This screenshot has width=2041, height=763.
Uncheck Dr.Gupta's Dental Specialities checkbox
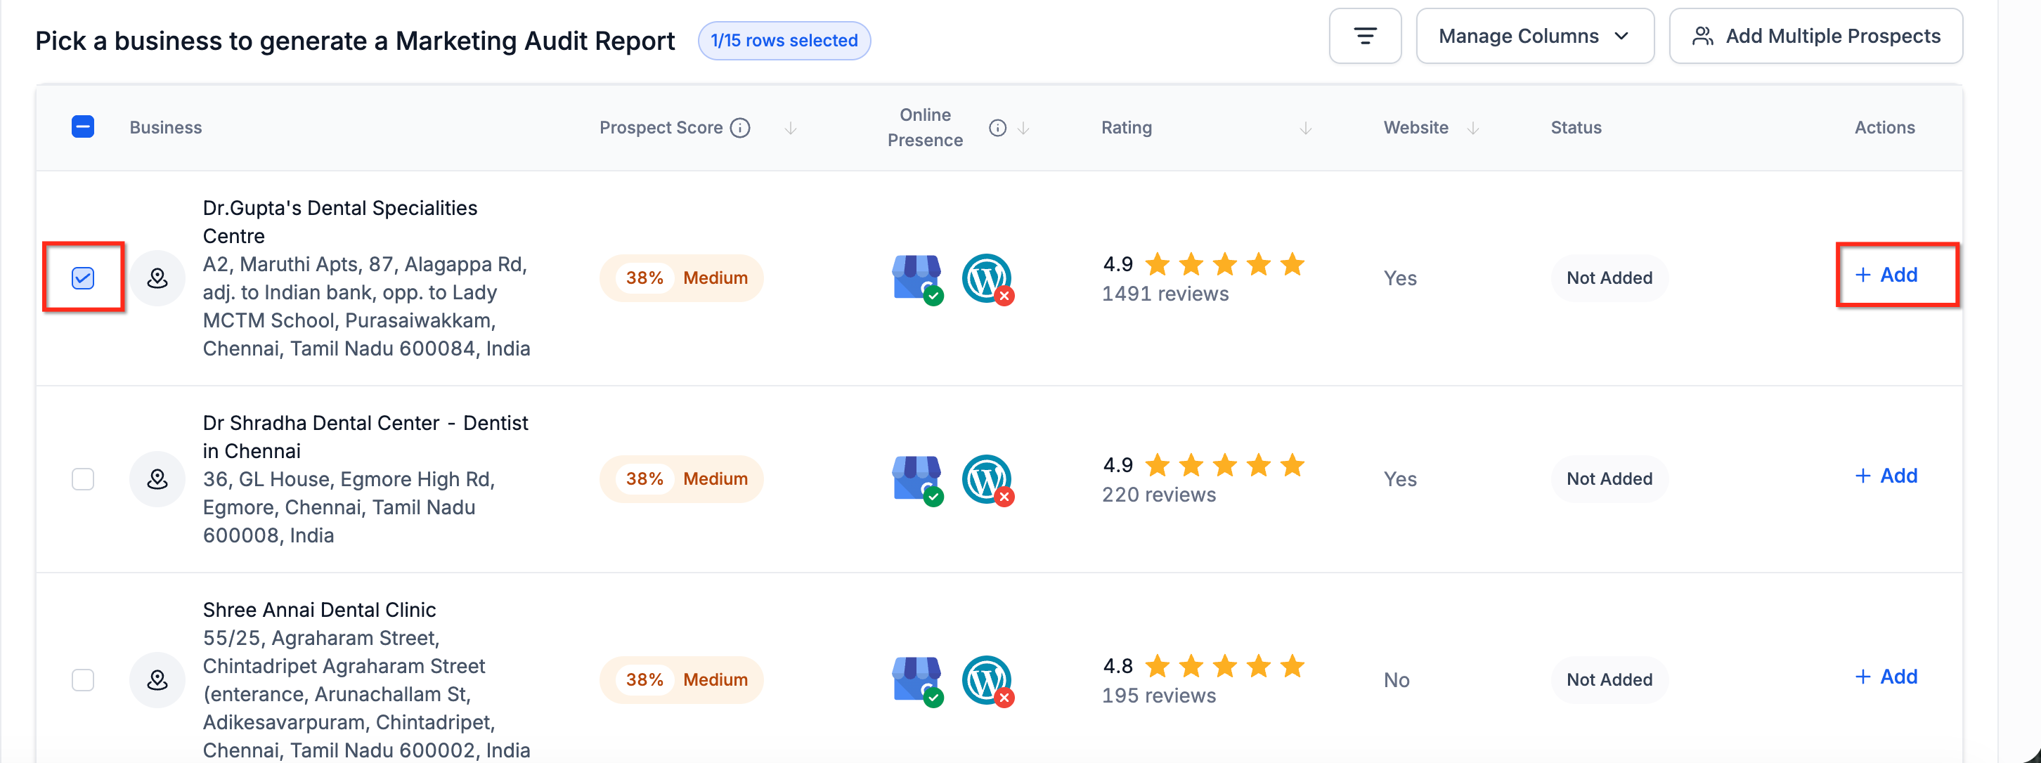(x=83, y=278)
